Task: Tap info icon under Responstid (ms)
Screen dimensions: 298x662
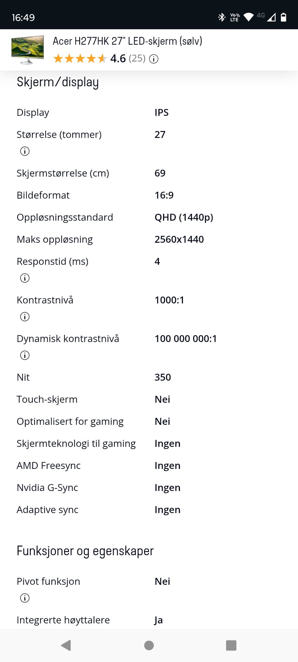Action: click(x=25, y=278)
